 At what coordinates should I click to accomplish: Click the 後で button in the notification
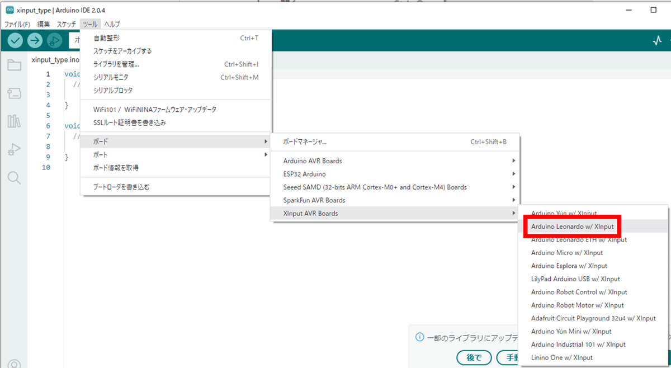tap(474, 357)
